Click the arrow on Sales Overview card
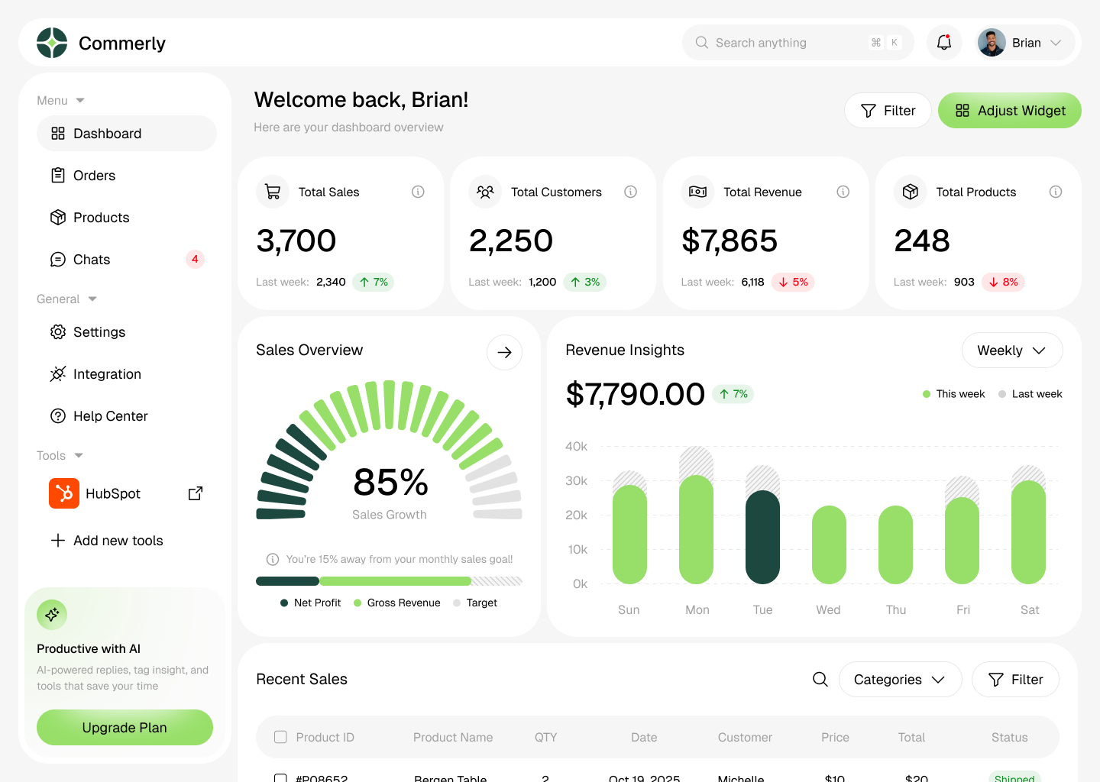 point(504,352)
